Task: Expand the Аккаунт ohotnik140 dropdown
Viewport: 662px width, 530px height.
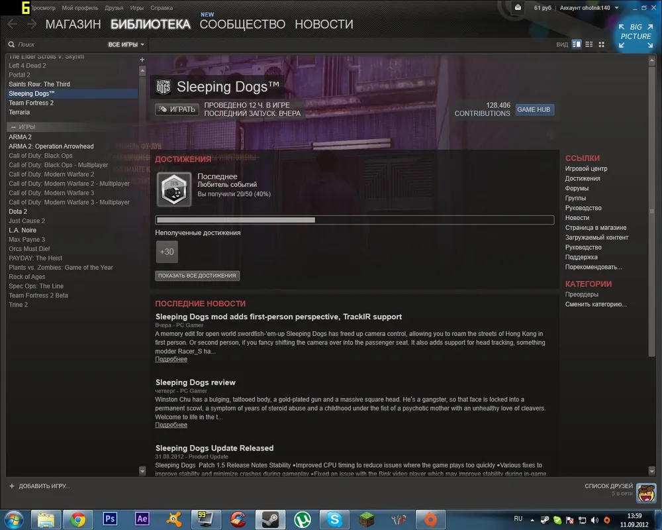Action: click(x=589, y=8)
